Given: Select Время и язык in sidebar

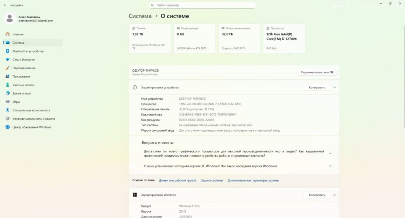Looking at the screenshot, I should [21, 94].
